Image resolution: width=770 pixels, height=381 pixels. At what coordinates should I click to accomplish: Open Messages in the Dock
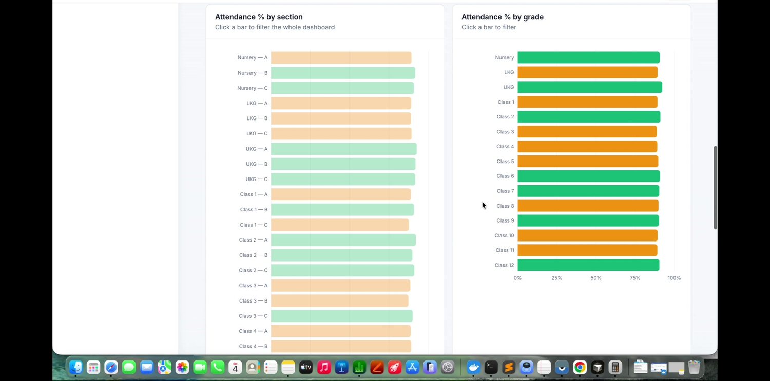[x=129, y=367]
